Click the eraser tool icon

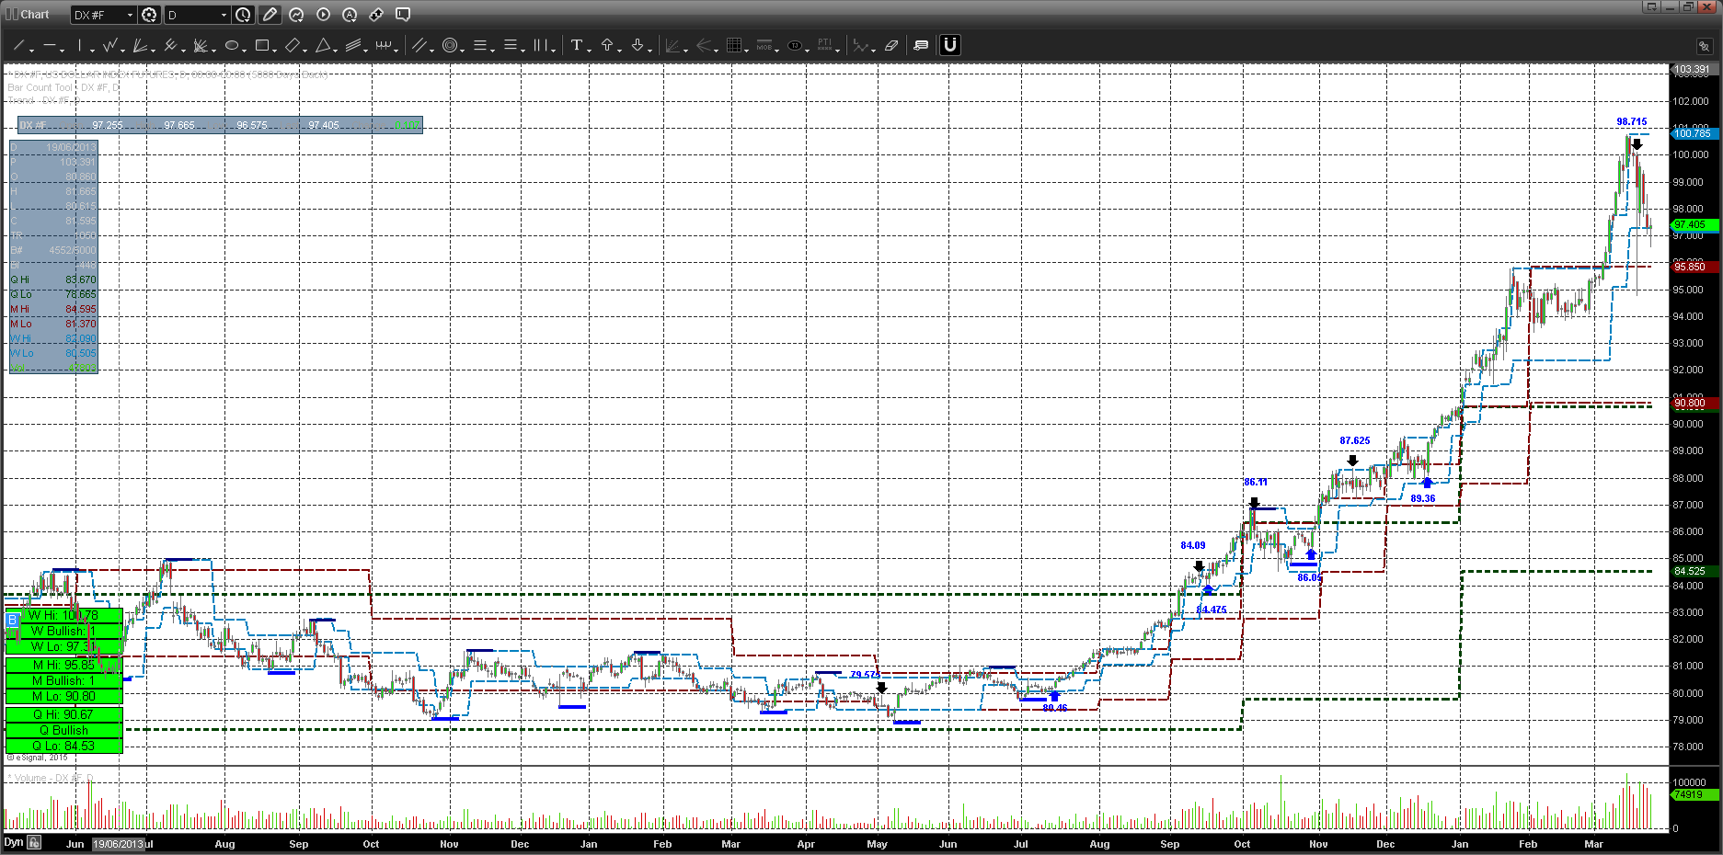point(890,45)
